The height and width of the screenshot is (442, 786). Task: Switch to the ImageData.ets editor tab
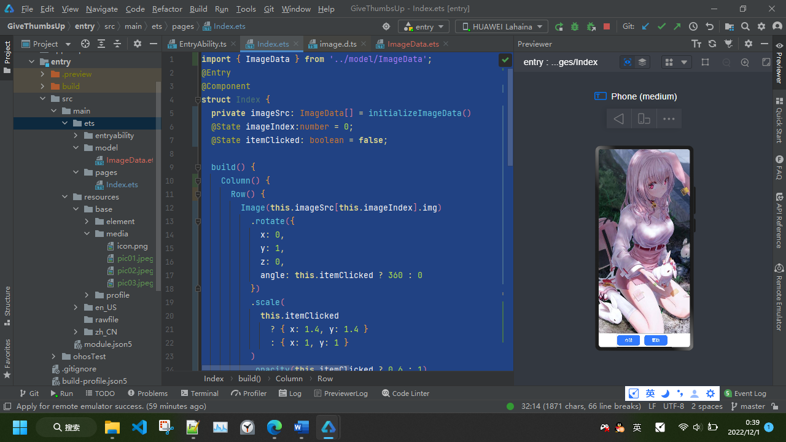tap(412, 44)
